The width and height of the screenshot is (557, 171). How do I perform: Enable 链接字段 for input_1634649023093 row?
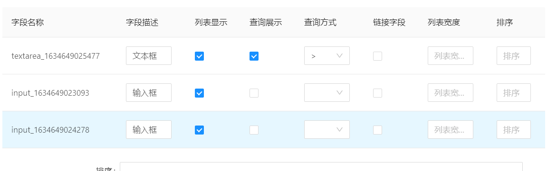pos(378,93)
